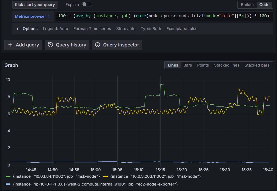Select the Code tab
Viewport: 277px width, 191px height.
264,4
